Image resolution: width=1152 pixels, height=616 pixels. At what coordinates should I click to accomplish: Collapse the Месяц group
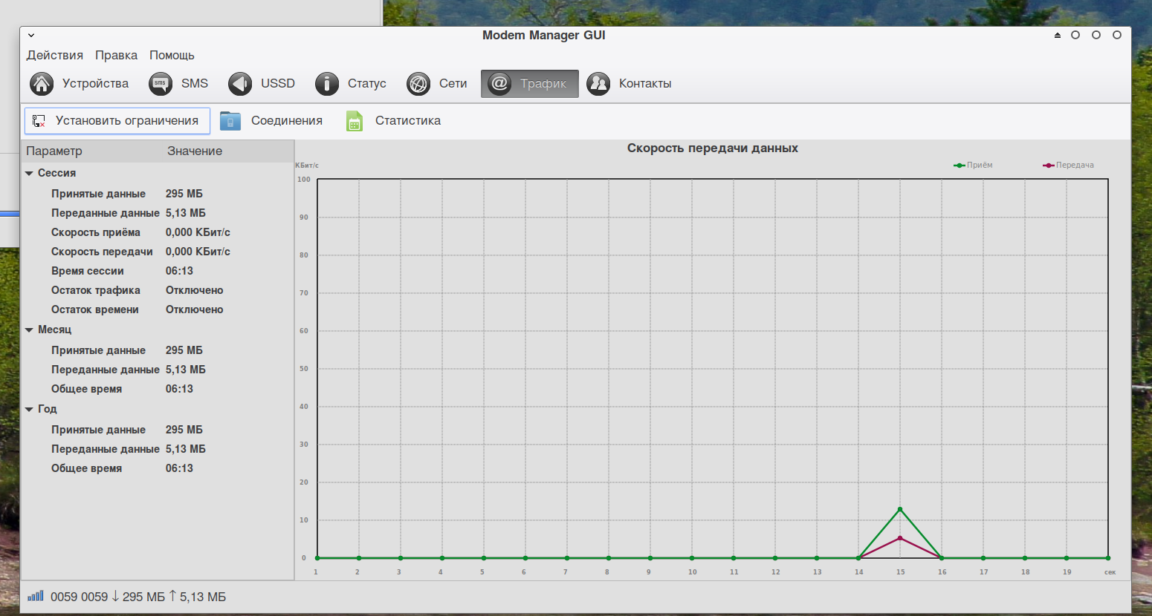click(30, 330)
